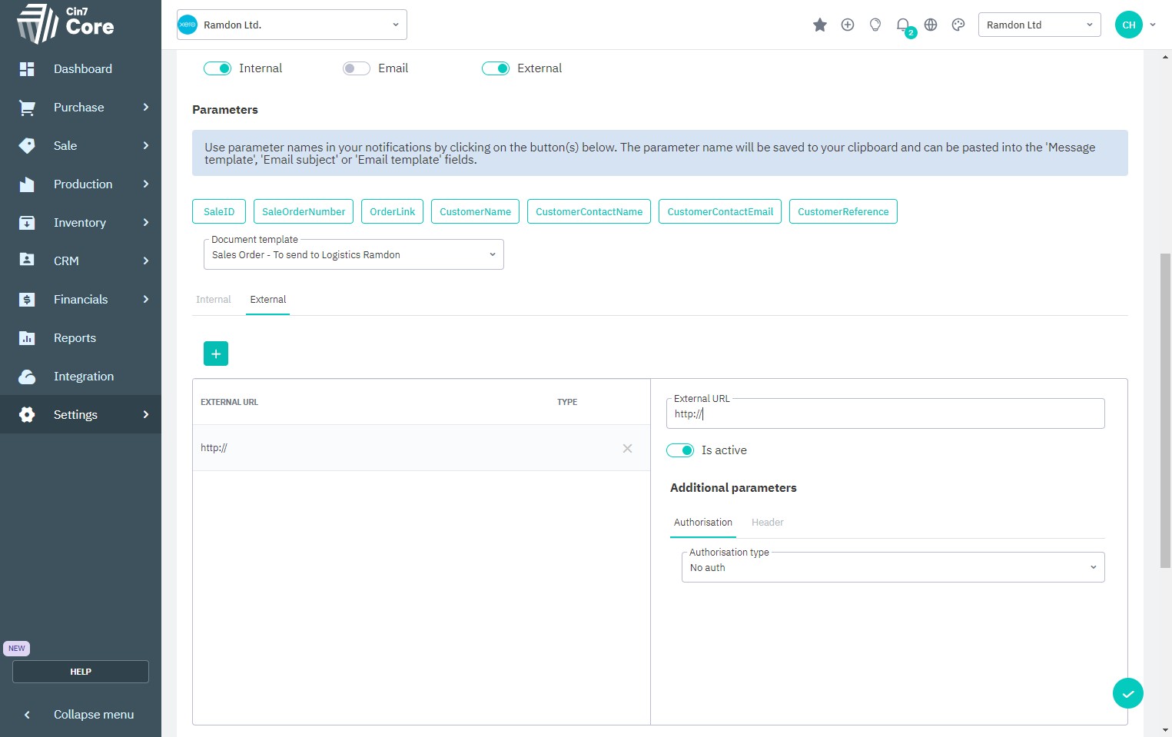Open the Ramdon Ltd. Xero organization dropdown
Viewport: 1172px width, 737px height.
click(x=292, y=25)
